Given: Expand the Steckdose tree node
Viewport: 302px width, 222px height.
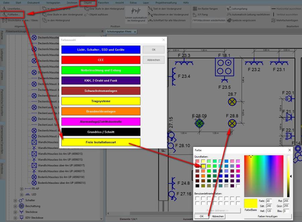Looking at the screenshot, I should pyautogui.click(x=15, y=212).
